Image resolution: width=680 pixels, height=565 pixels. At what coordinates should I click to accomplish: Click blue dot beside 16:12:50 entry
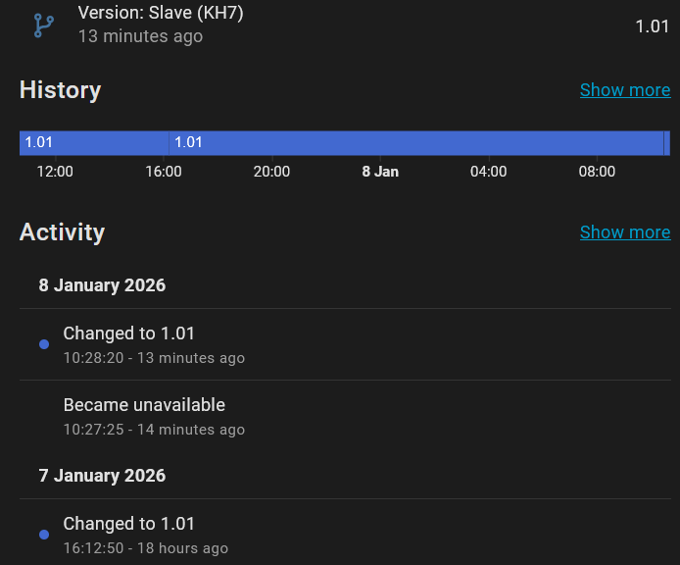44,535
